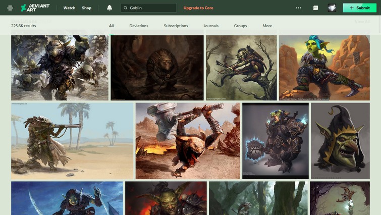Viewport: 381px width, 215px height.
Task: Open the Watch page
Action: 69,8
